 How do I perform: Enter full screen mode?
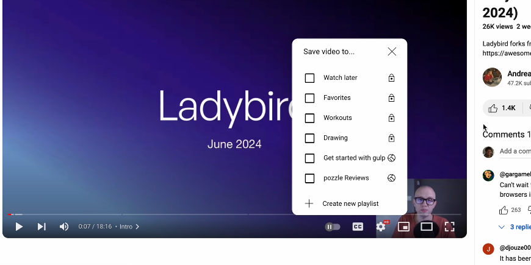click(449, 227)
